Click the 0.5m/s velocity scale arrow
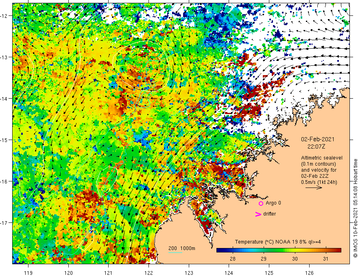This screenshot has width=358, height=276. 314,188
